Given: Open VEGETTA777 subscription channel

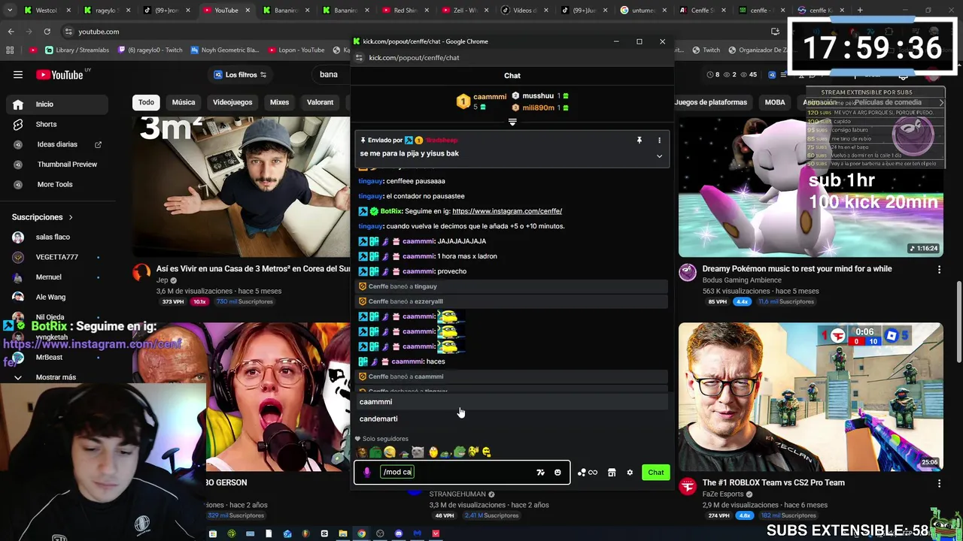Looking at the screenshot, I should tap(56, 257).
